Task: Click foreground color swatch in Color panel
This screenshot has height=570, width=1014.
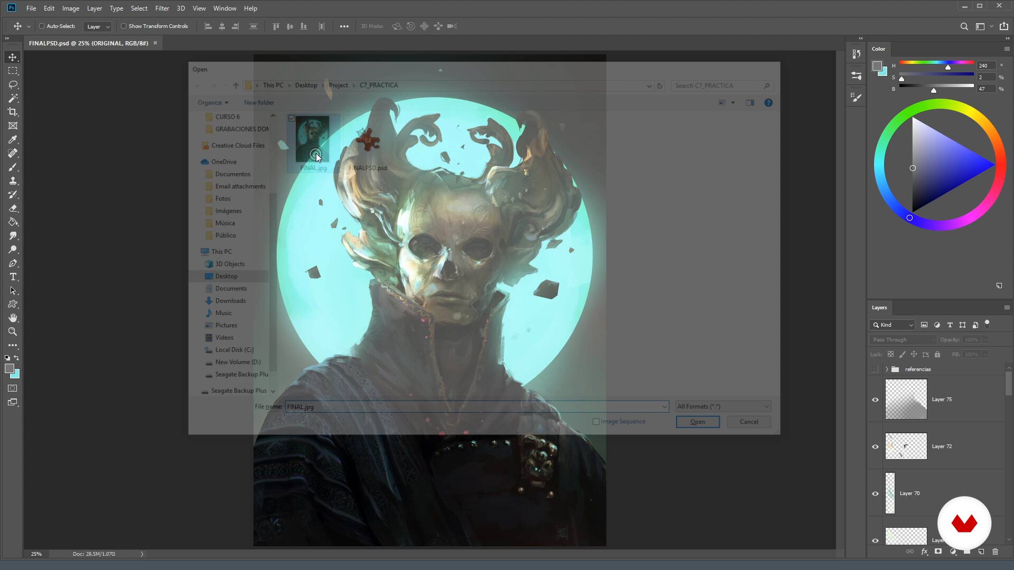Action: (877, 66)
